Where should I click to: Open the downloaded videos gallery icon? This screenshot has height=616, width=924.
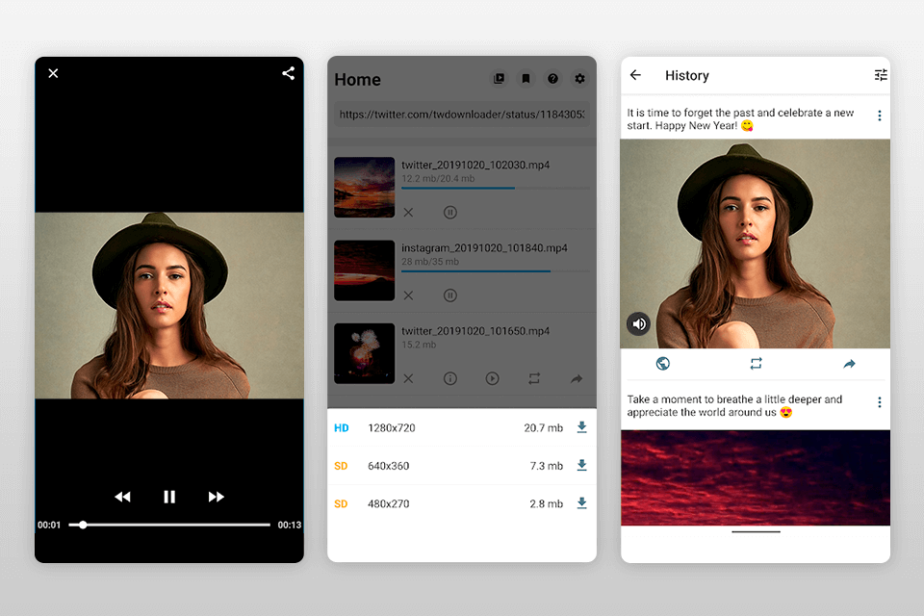(499, 79)
